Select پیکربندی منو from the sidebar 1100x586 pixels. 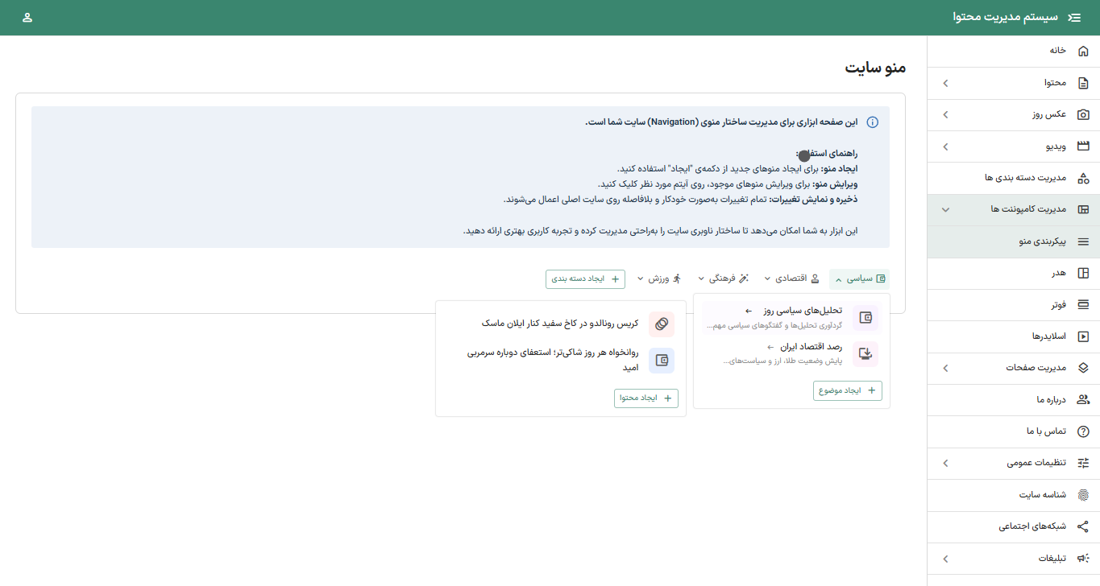[1040, 241]
